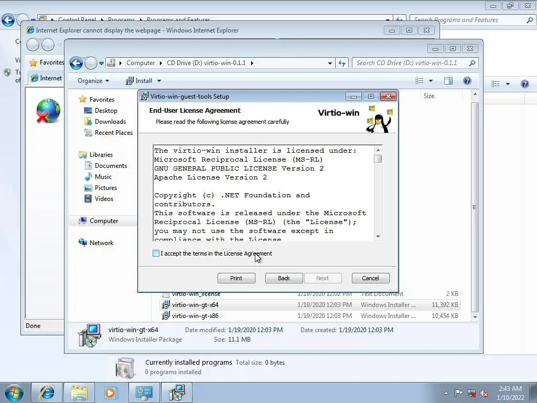Open Downloads in the navigation pane

(110, 121)
